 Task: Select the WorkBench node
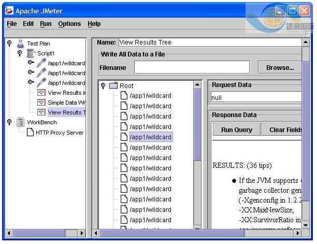[x=42, y=122]
